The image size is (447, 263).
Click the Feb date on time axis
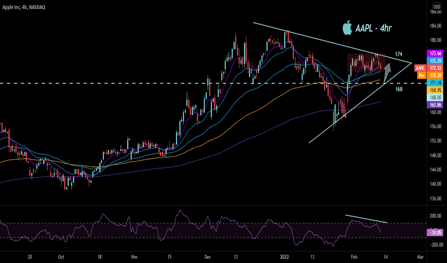pyautogui.click(x=354, y=257)
